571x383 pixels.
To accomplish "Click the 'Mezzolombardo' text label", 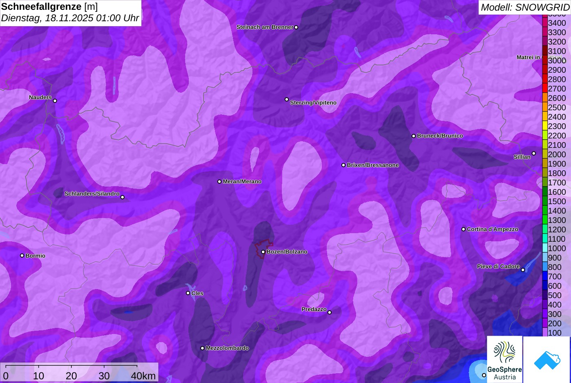I will (x=227, y=348).
